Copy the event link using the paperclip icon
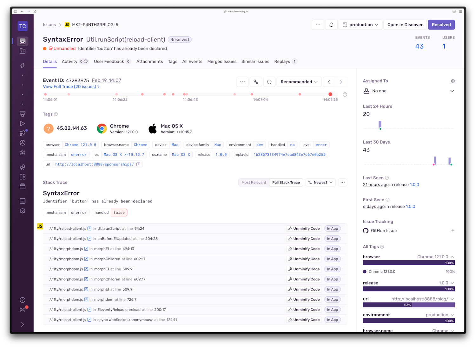The image size is (476, 347). pos(256,82)
